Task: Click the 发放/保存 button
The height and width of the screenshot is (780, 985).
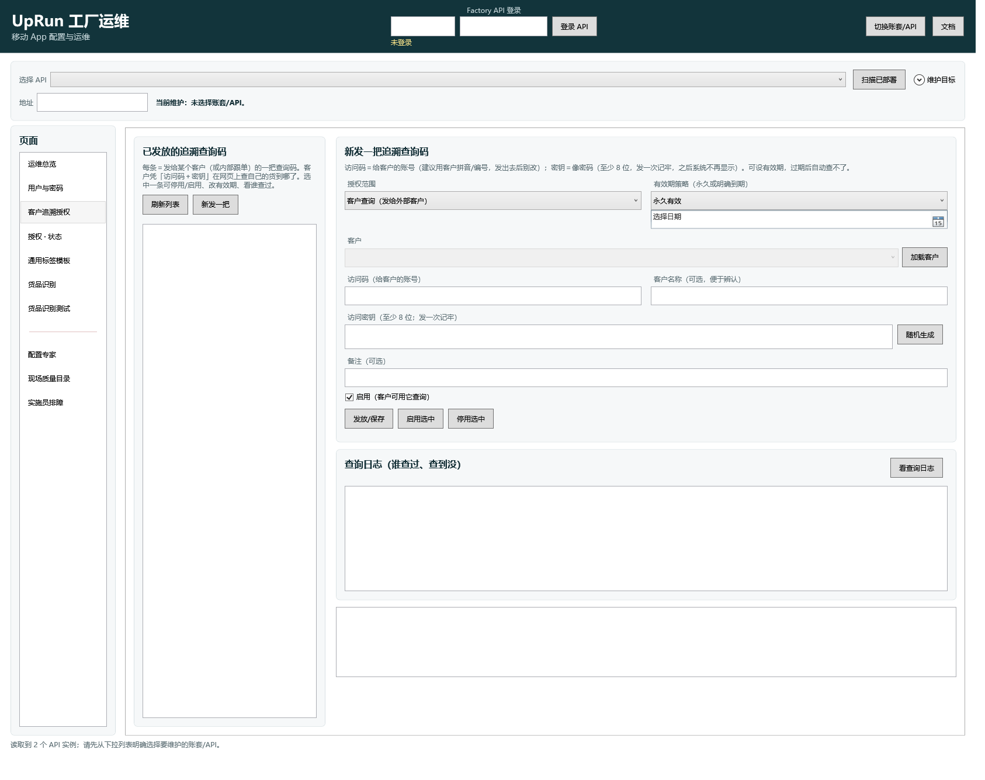Action: pyautogui.click(x=369, y=419)
